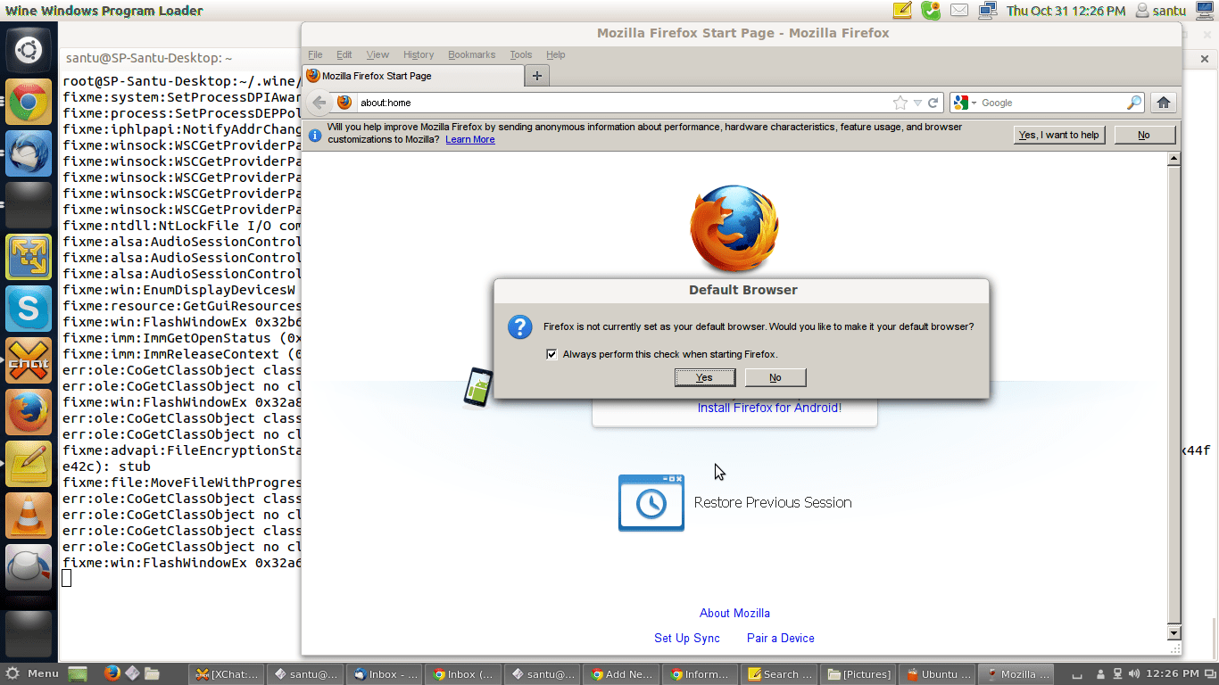Click the Android phone icon
This screenshot has width=1219, height=685.
pos(477,387)
